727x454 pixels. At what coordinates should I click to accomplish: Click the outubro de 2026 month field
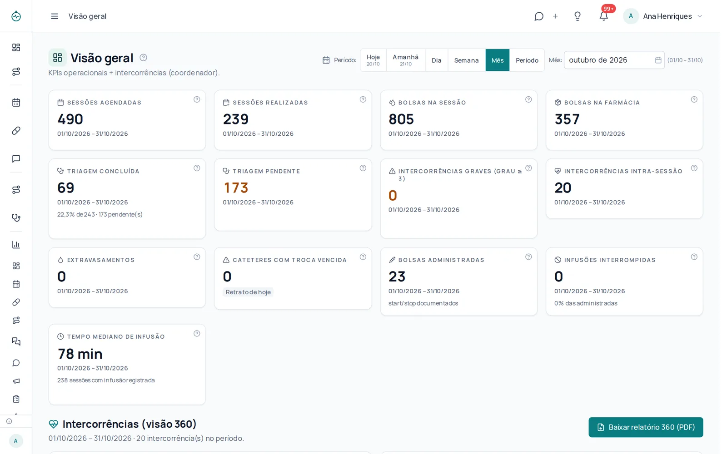pos(614,60)
